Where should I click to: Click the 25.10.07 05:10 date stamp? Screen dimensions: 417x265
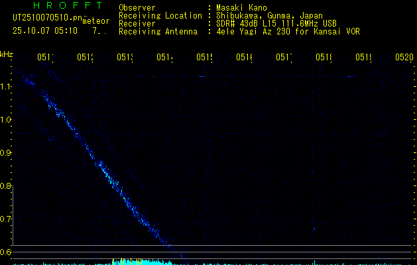[x=45, y=30]
